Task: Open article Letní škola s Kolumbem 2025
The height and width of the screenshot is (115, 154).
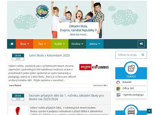Action: point(49,55)
